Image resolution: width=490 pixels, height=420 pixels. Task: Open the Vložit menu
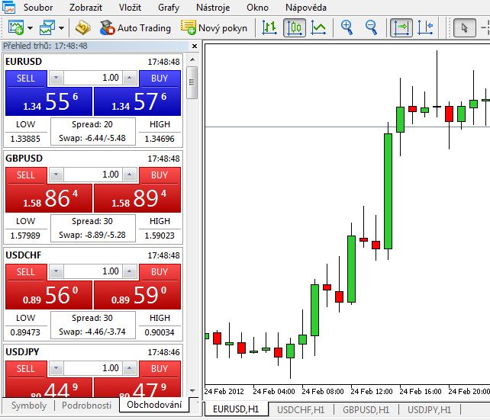[130, 8]
